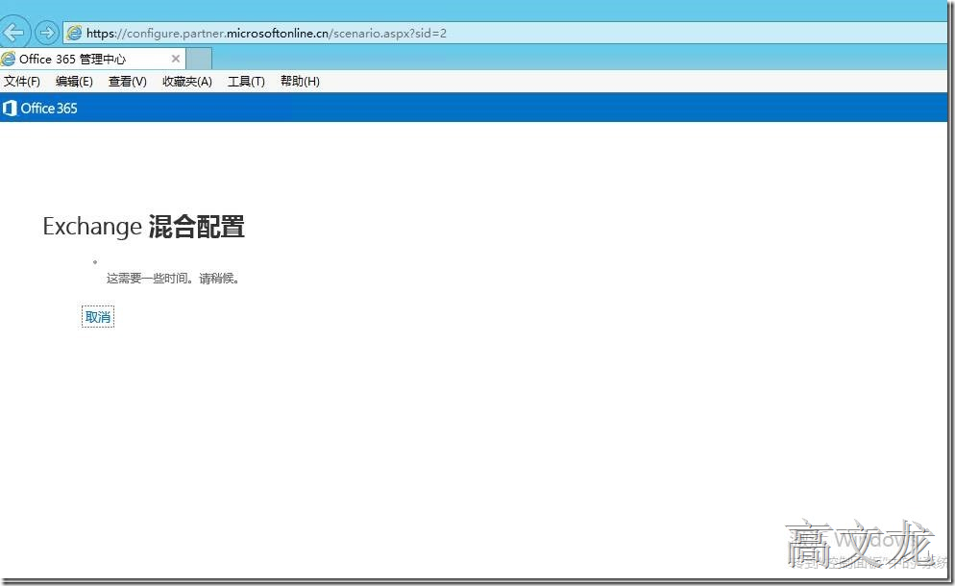
Task: Click the browser Back arrow button
Action: tap(13, 33)
